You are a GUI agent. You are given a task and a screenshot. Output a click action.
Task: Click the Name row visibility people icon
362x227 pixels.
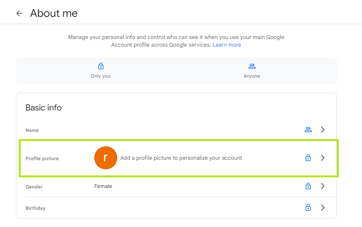click(x=308, y=130)
